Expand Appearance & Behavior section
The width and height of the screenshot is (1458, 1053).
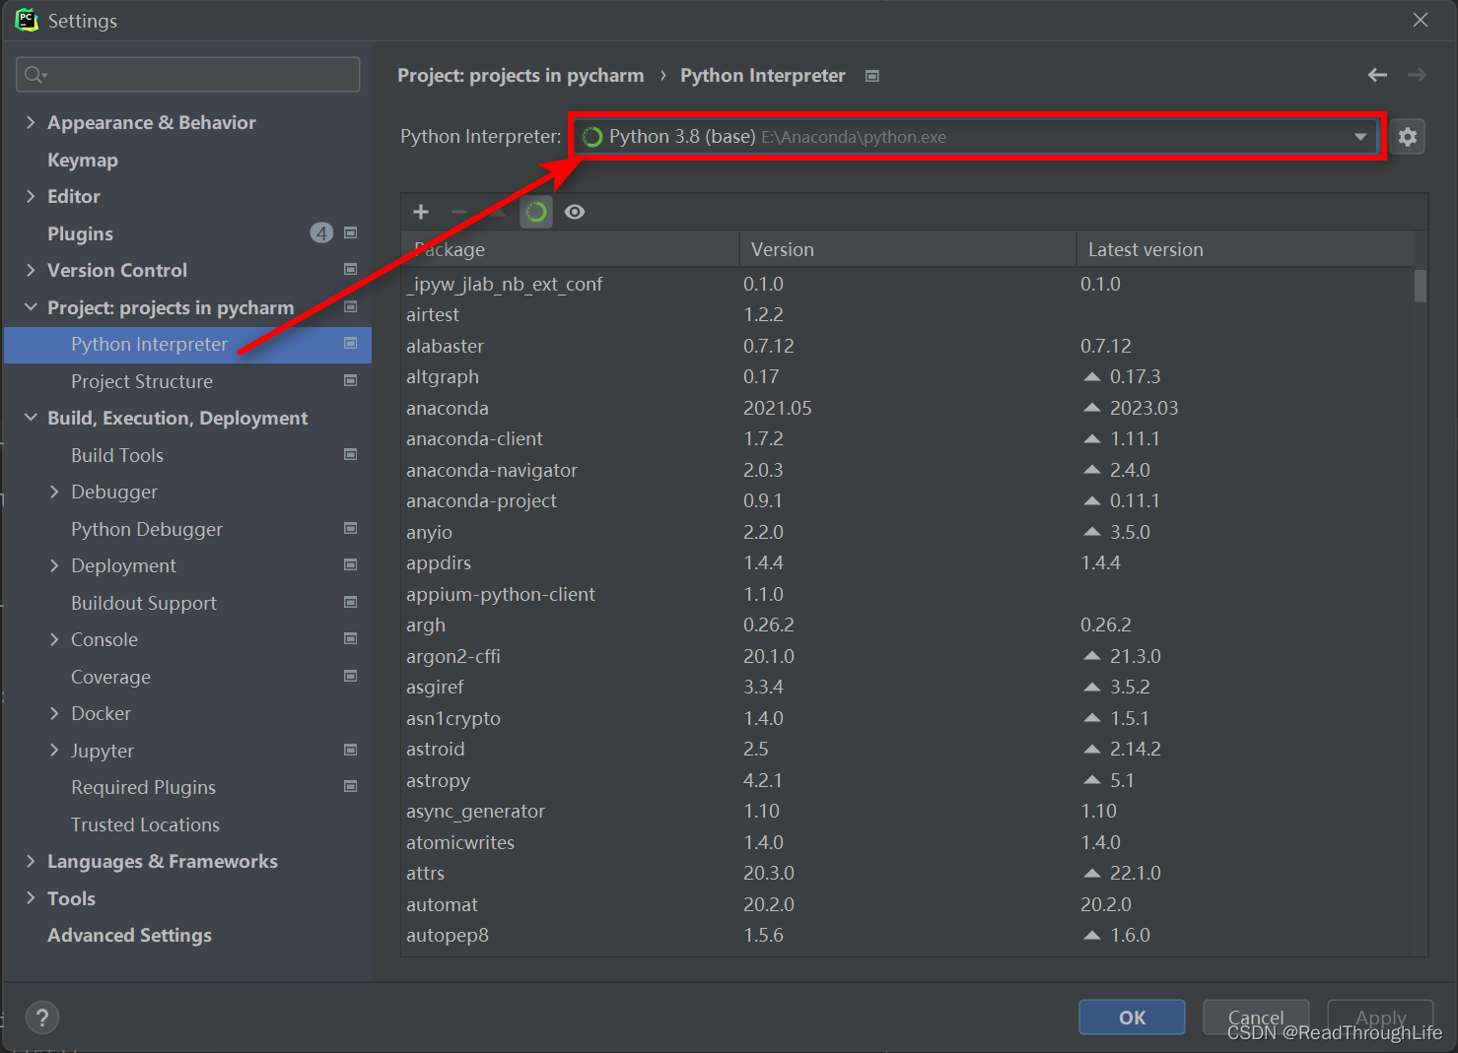pyautogui.click(x=31, y=122)
